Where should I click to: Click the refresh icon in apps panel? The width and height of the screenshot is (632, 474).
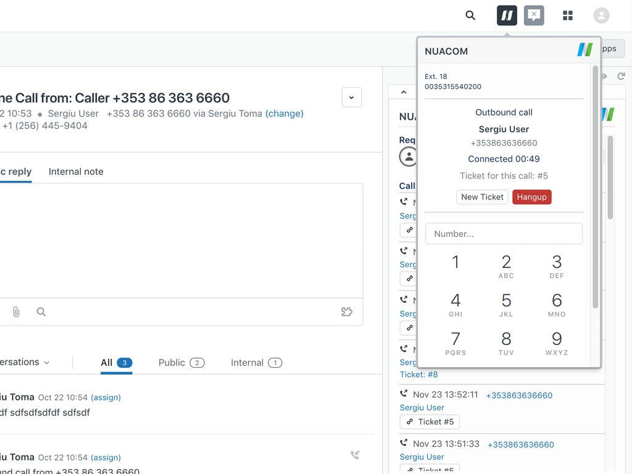(x=622, y=77)
